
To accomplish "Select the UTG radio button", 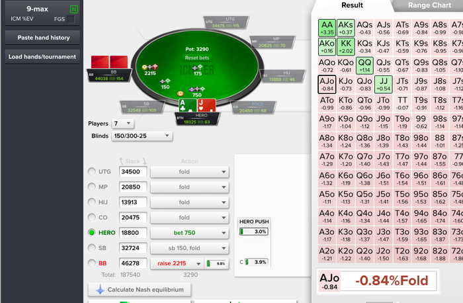I will (x=92, y=171).
